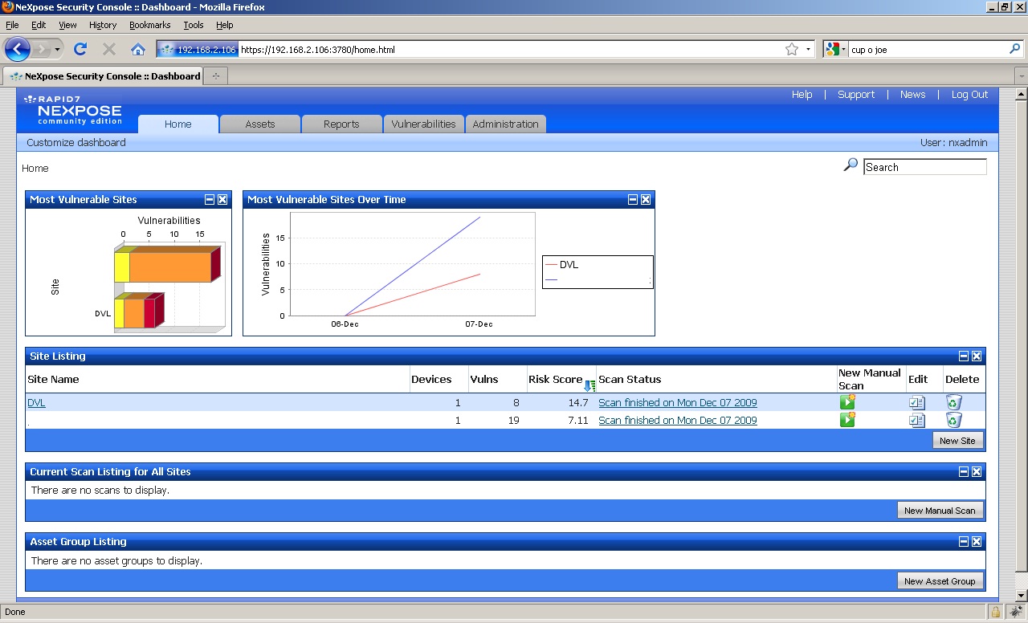This screenshot has height=623, width=1028.
Task: Open the Tools menu
Action: (194, 25)
